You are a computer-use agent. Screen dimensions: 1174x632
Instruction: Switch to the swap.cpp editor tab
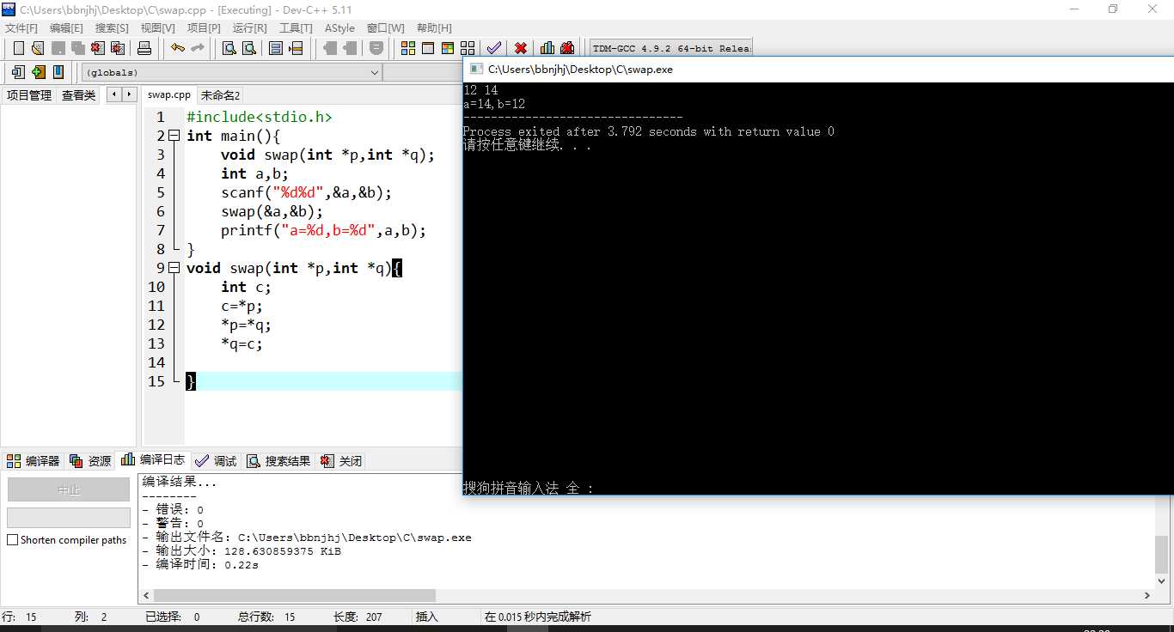(x=169, y=94)
